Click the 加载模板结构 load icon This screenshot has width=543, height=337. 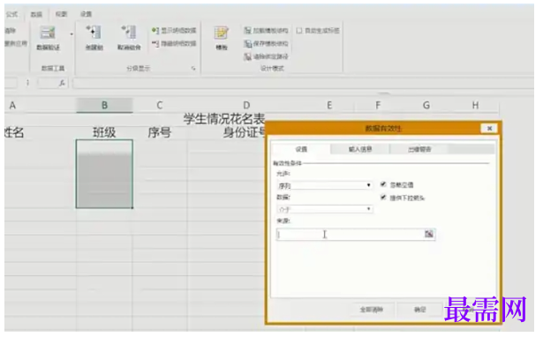(247, 31)
